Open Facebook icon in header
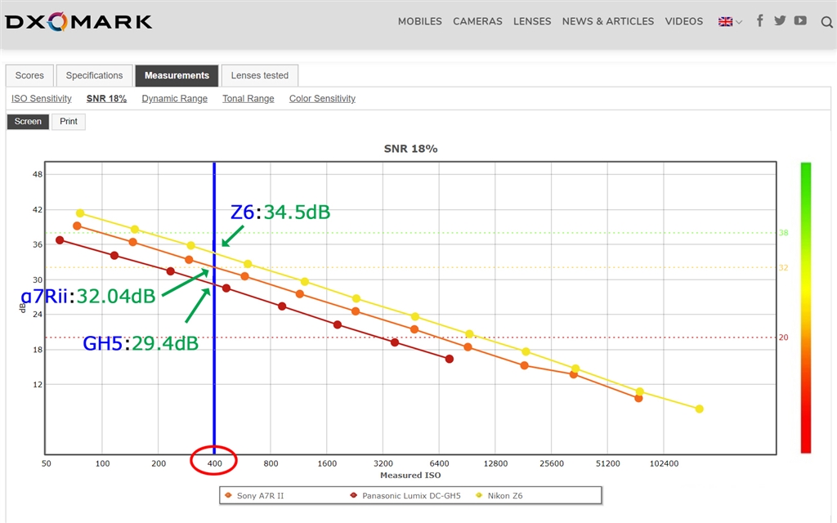 point(759,20)
